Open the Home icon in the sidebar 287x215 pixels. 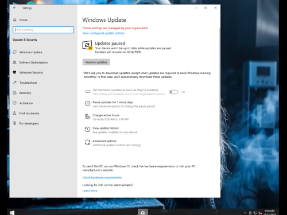(15, 20)
